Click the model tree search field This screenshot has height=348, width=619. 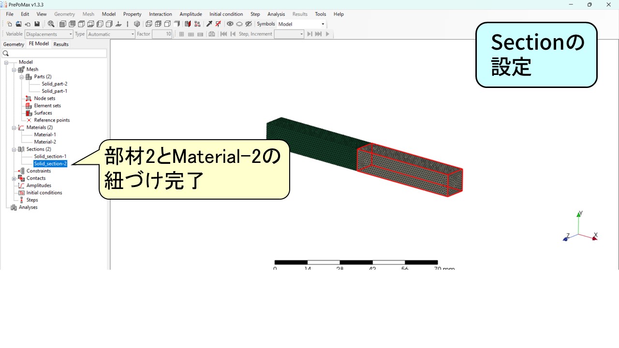coord(54,53)
